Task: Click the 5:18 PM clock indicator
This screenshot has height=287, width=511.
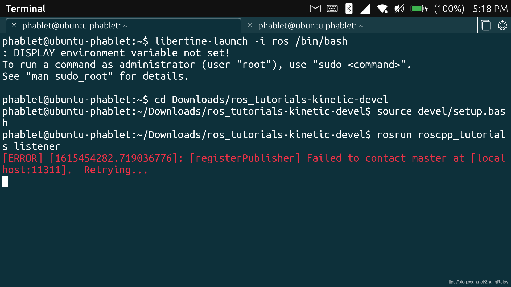Action: pos(490,9)
